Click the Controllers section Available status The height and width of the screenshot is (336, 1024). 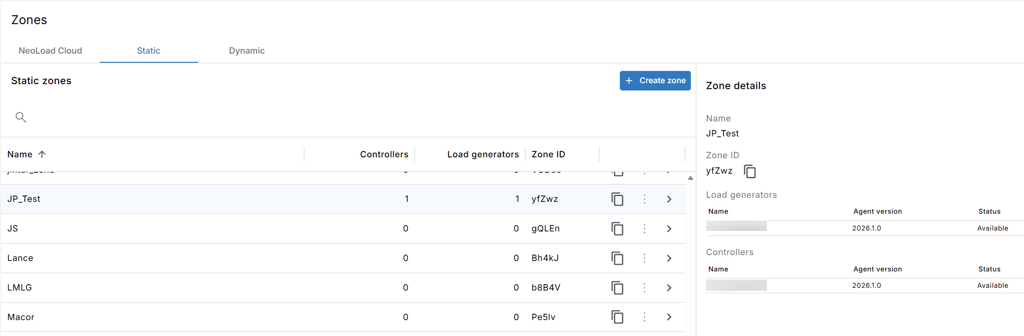pyautogui.click(x=993, y=286)
